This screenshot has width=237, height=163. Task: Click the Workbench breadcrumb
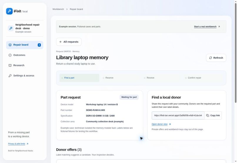coord(58,9)
